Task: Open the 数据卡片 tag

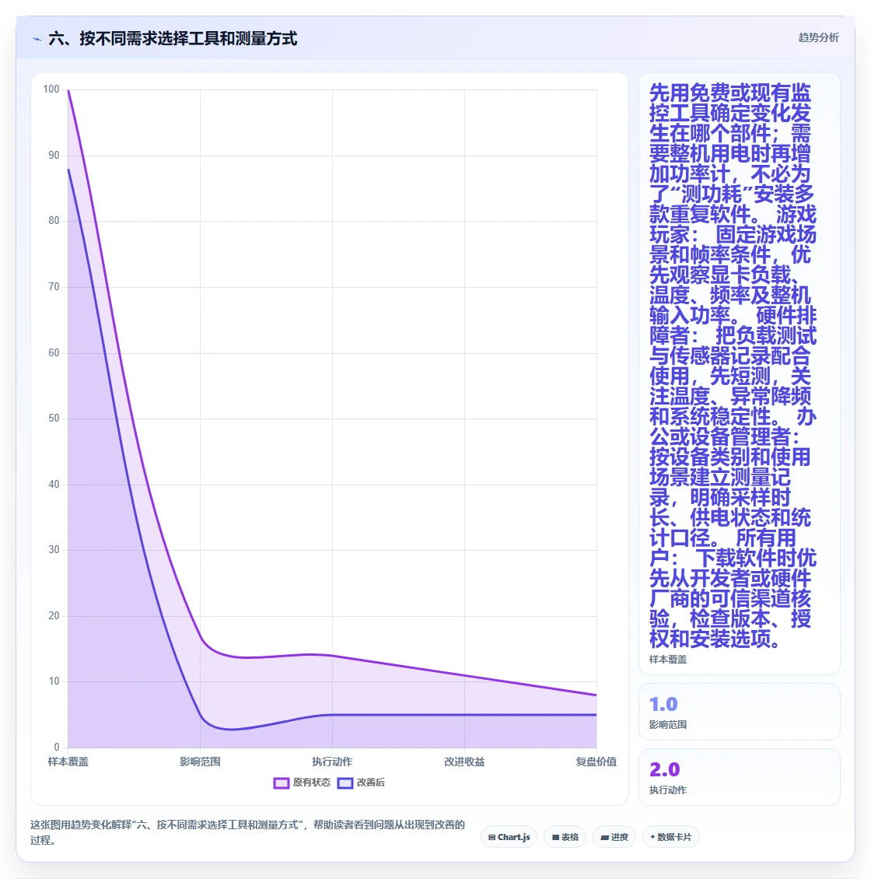Action: pyautogui.click(x=671, y=837)
